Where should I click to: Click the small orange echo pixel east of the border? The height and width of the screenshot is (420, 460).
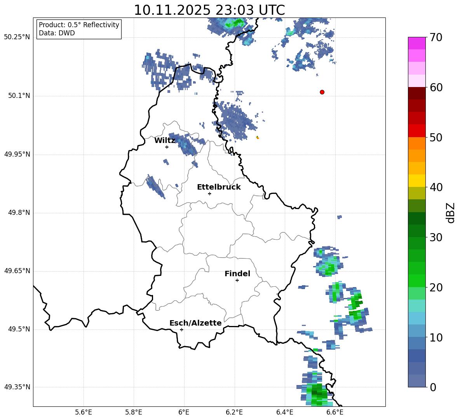coord(258,137)
